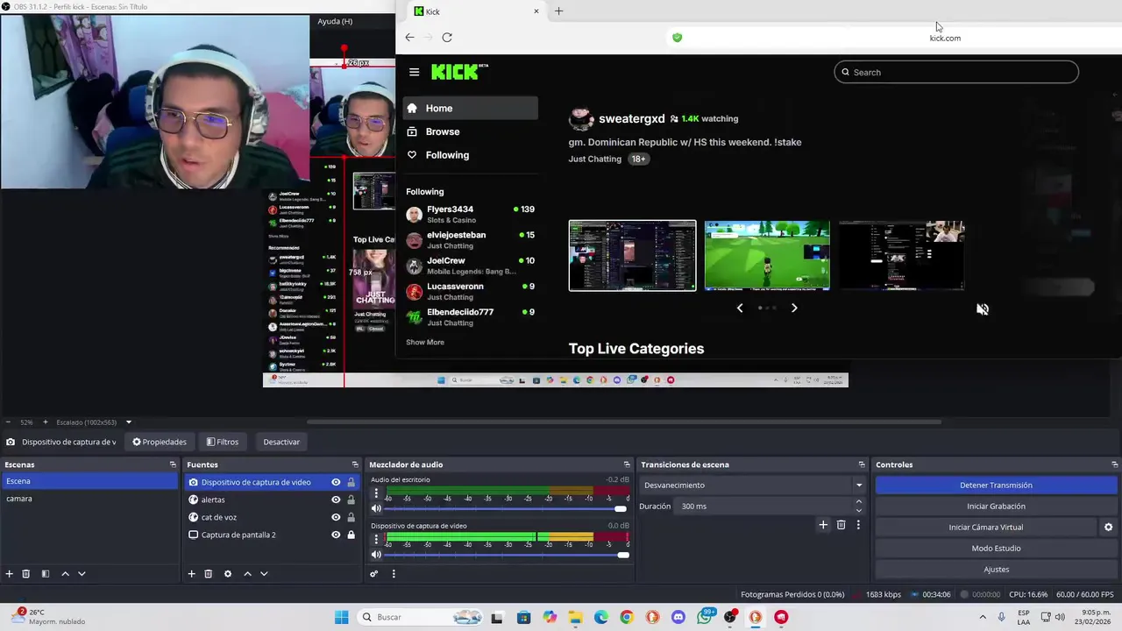1122x631 pixels.
Task: Open preview scaling dropdown arrow
Action: point(128,422)
